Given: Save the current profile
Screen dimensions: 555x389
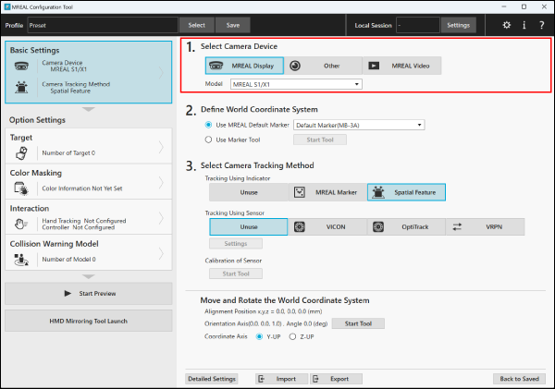Looking at the screenshot, I should 233,25.
